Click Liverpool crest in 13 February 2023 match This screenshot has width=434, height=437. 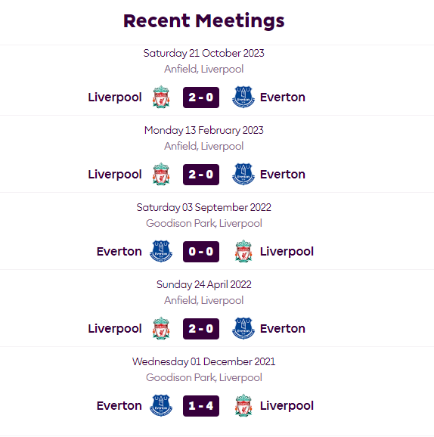point(161,174)
